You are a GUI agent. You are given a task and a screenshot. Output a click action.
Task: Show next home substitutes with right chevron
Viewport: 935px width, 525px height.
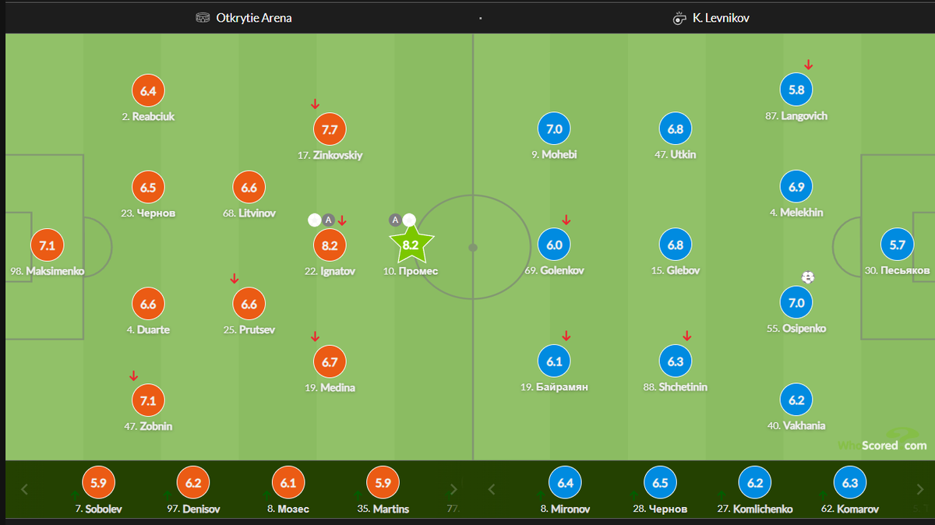coord(453,490)
